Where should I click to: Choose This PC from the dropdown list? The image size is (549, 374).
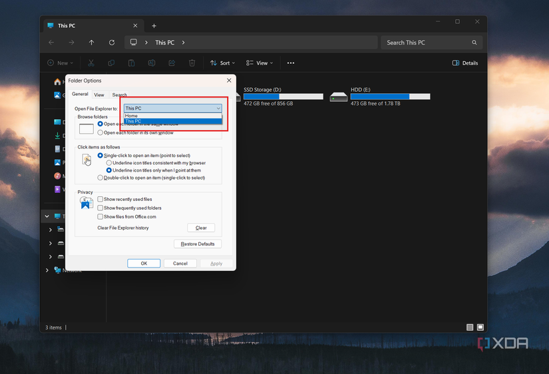pyautogui.click(x=172, y=121)
